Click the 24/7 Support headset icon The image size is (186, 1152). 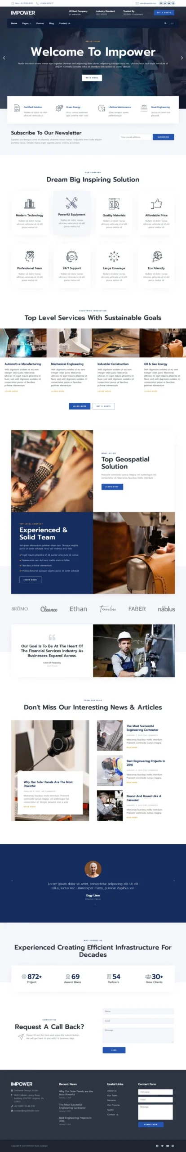(72, 256)
